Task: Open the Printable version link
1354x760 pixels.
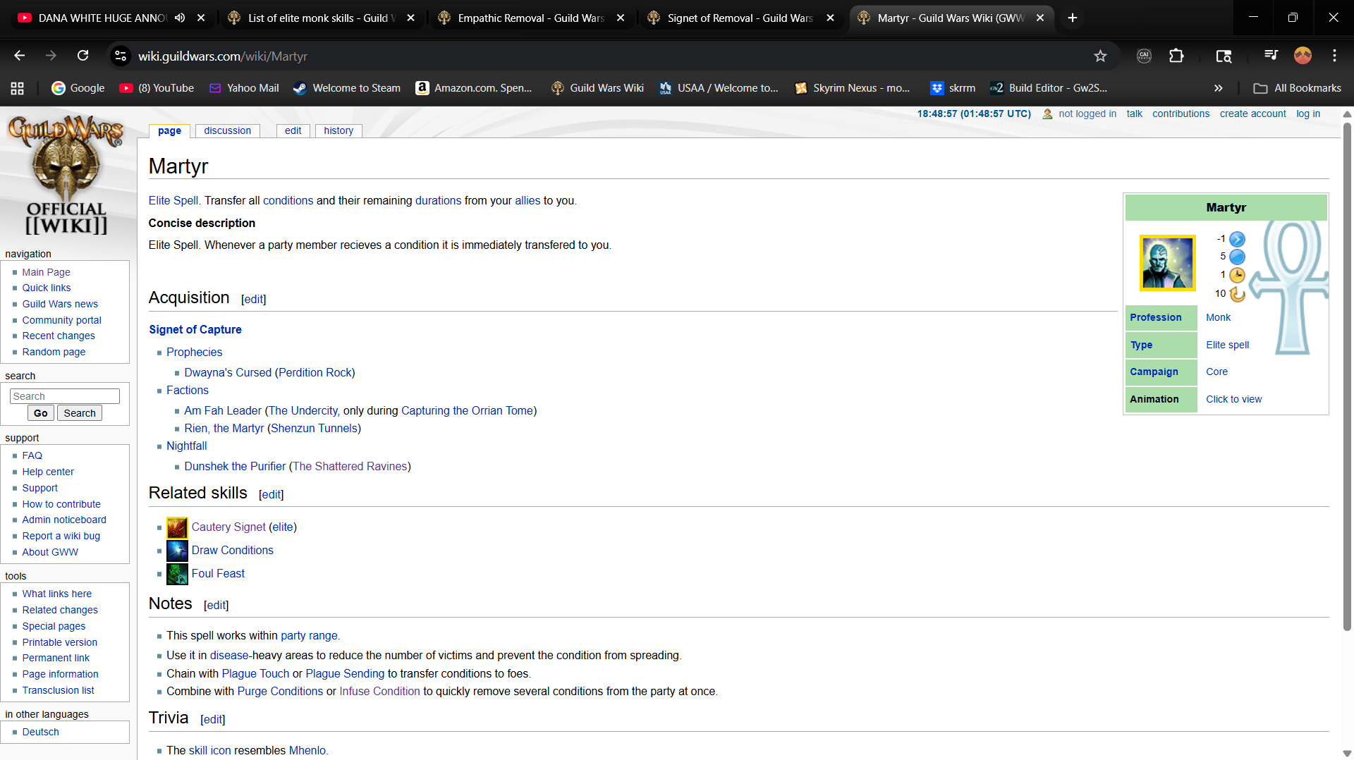Action: [x=60, y=642]
